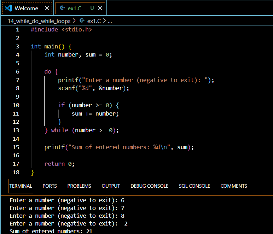
Task: Click the C file icon on ex1.C tab
Action: [x=63, y=8]
